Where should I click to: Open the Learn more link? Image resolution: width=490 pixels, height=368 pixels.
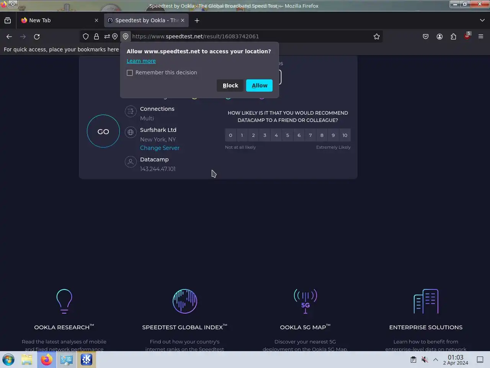coord(141,61)
